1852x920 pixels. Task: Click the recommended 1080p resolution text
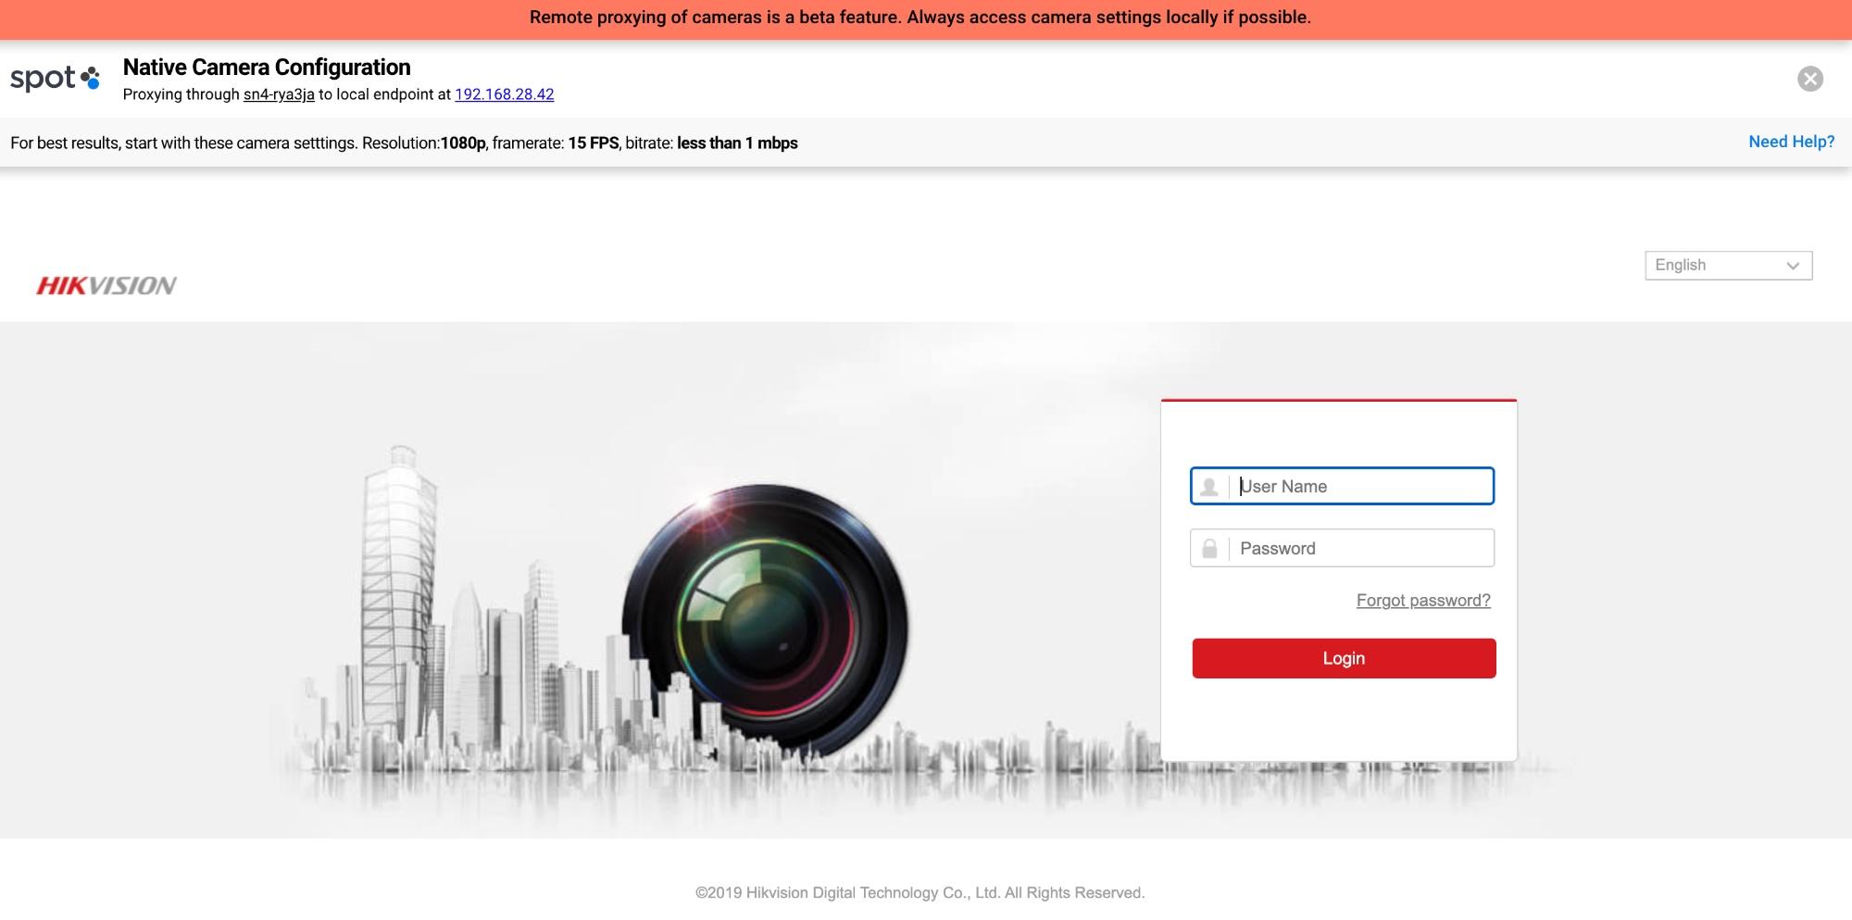click(x=463, y=143)
